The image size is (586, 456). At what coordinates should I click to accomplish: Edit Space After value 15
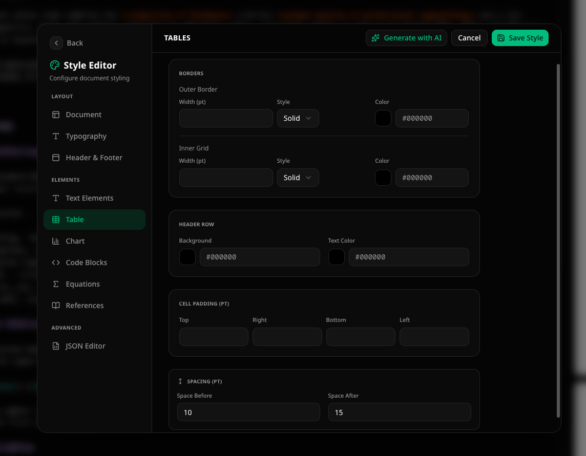click(400, 412)
